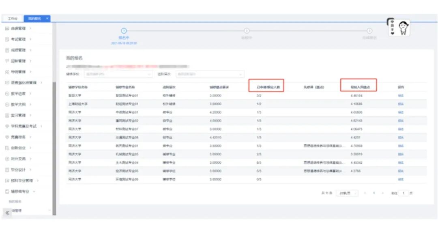Click the 毕业设计 sidebar icon
This screenshot has height=233, width=438.
click(7, 170)
